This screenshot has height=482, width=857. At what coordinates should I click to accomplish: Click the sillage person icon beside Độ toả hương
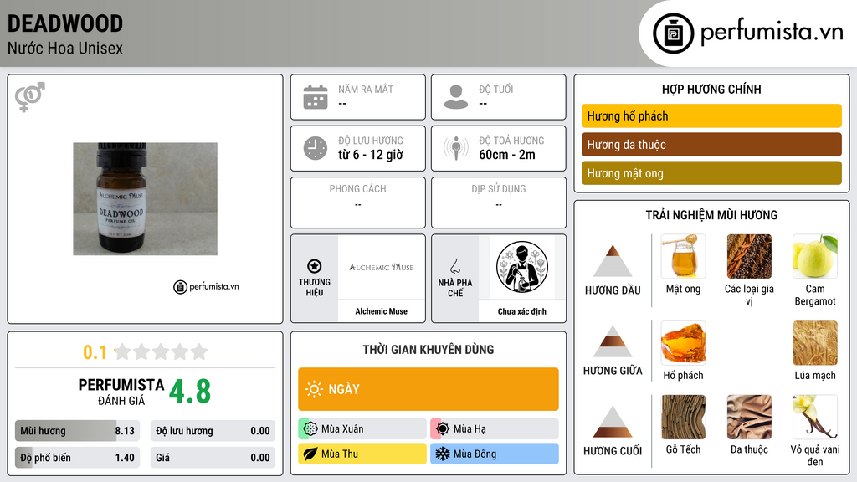456,148
